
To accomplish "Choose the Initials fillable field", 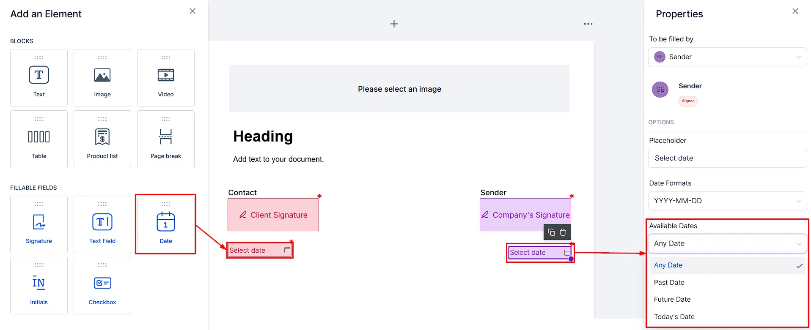I will [x=39, y=286].
